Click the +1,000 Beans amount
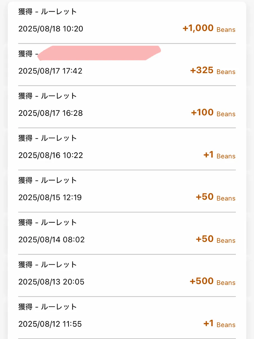The height and width of the screenshot is (339, 254). coord(209,29)
